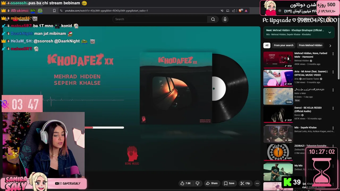Open site info icon beside the URL
Image resolution: width=340 pixels, height=191 pixels.
(61, 11)
